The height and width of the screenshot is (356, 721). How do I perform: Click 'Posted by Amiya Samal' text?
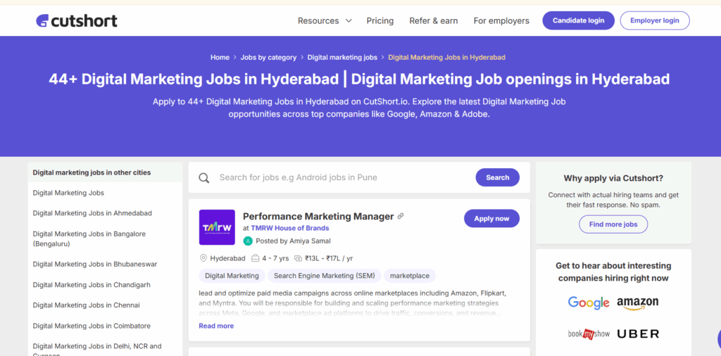click(x=293, y=241)
